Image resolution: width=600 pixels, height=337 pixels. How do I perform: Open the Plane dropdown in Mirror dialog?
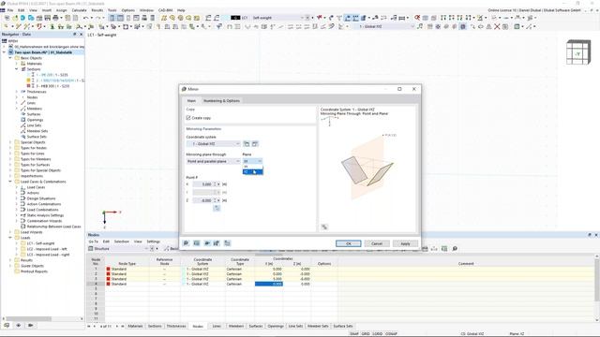click(252, 162)
